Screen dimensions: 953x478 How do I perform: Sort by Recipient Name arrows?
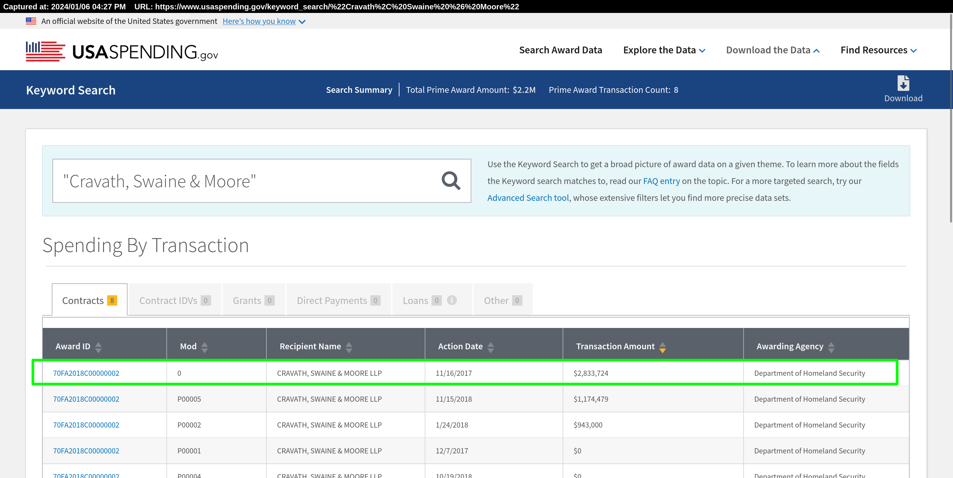pos(349,347)
